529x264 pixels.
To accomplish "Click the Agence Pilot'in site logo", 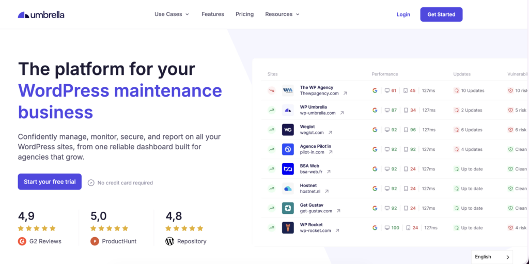I will pos(288,149).
